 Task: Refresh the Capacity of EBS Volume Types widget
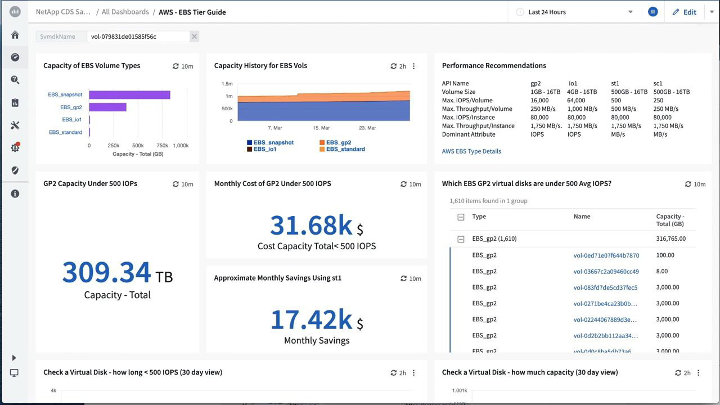point(175,66)
